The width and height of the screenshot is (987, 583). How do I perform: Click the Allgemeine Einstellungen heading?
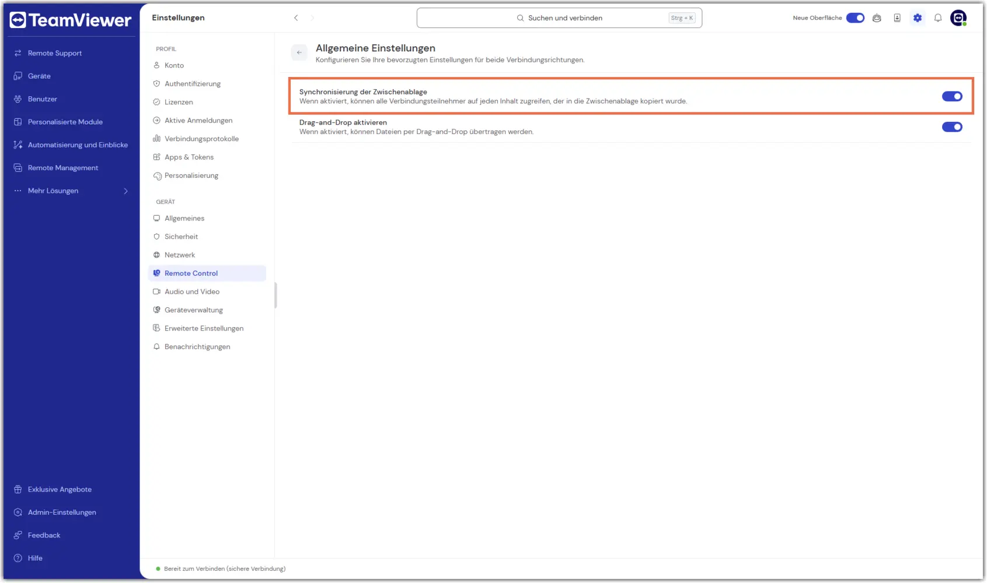point(375,48)
